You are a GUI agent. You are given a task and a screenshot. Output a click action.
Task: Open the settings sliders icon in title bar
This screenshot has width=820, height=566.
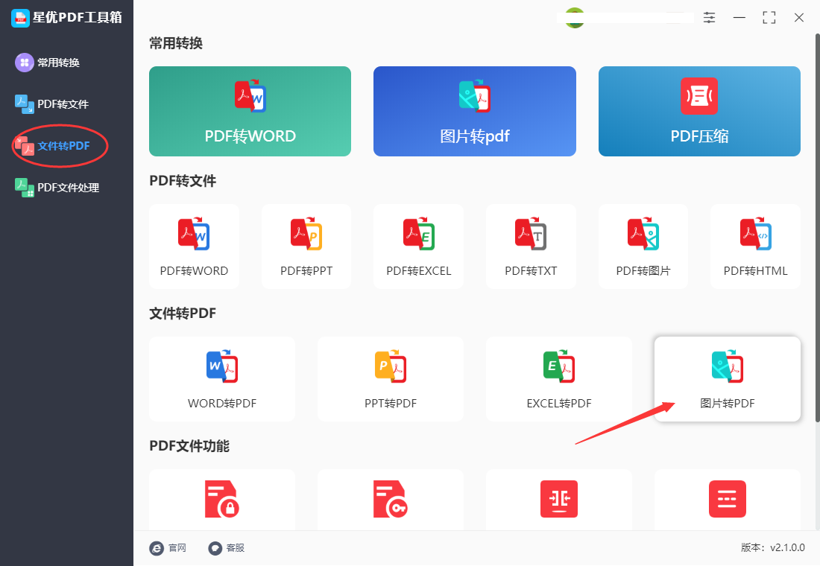pos(709,17)
